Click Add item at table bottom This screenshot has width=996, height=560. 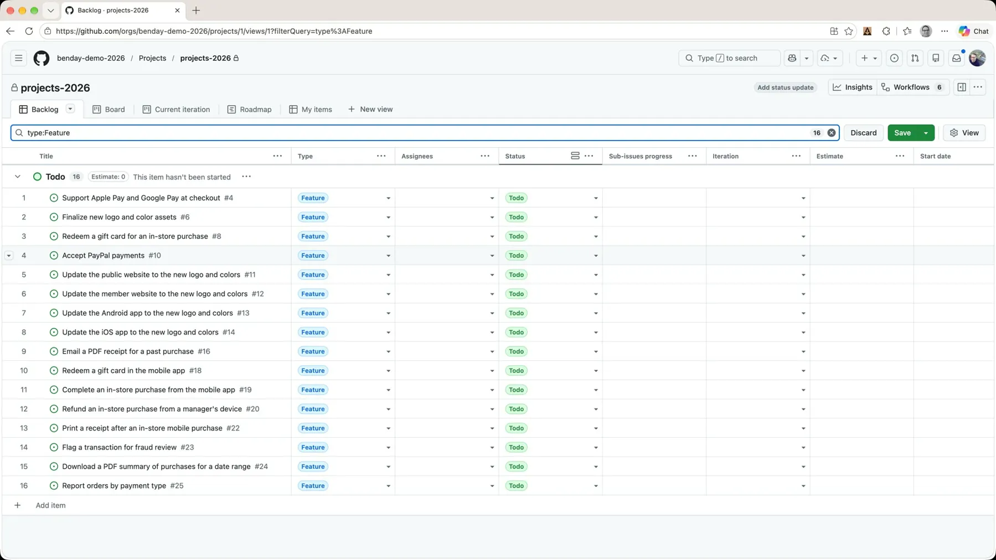(x=50, y=505)
